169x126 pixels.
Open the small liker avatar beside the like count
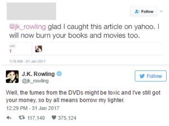[x=39, y=49]
